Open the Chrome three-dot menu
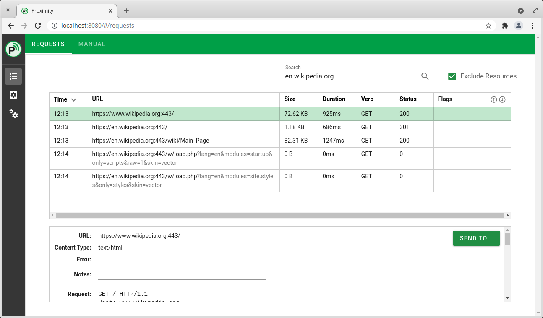 point(532,26)
